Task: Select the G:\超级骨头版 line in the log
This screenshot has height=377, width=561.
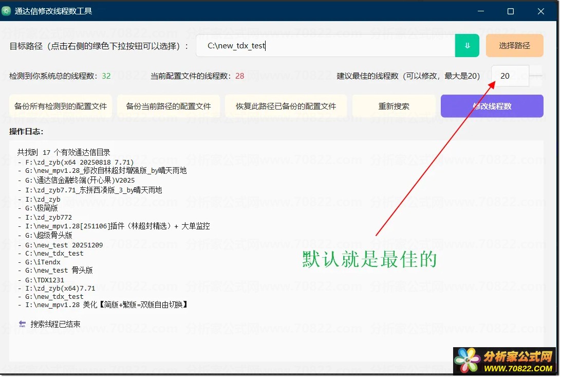Action: (48, 235)
